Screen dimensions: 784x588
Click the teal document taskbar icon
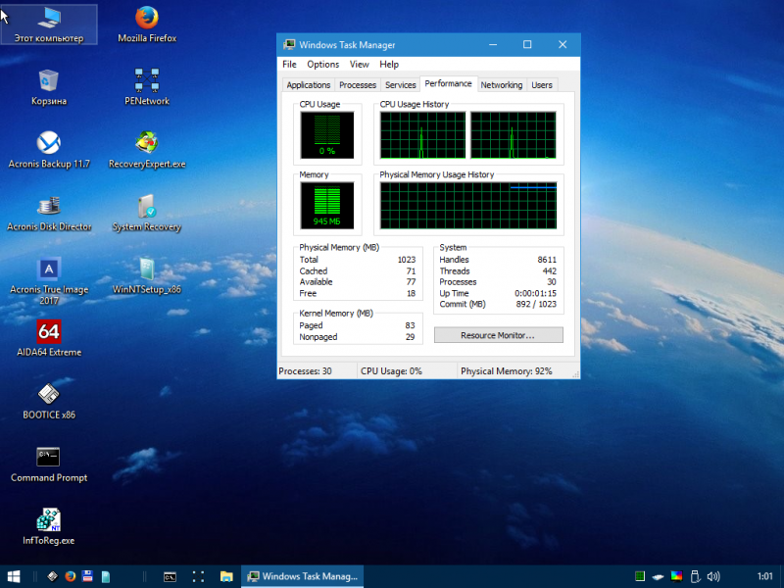(x=106, y=576)
